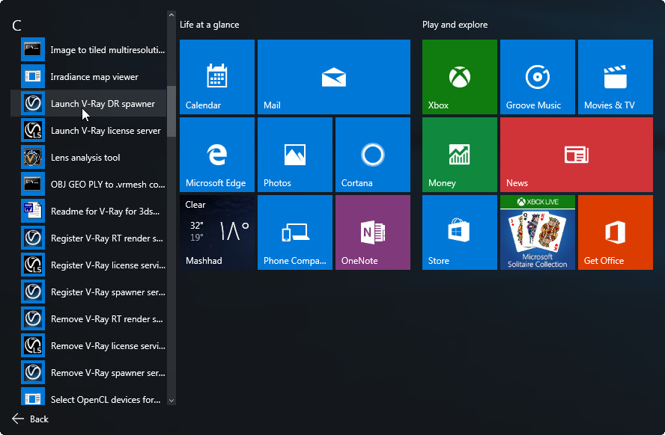The height and width of the screenshot is (435, 665).
Task: Launch the Xbox tile
Action: (460, 77)
